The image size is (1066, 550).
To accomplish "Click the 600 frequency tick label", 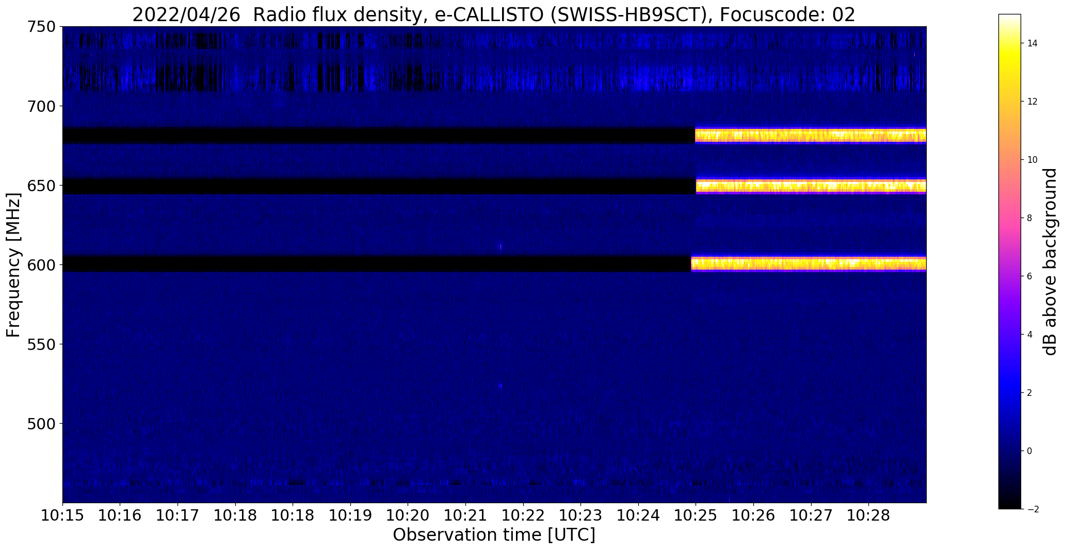I will point(41,265).
